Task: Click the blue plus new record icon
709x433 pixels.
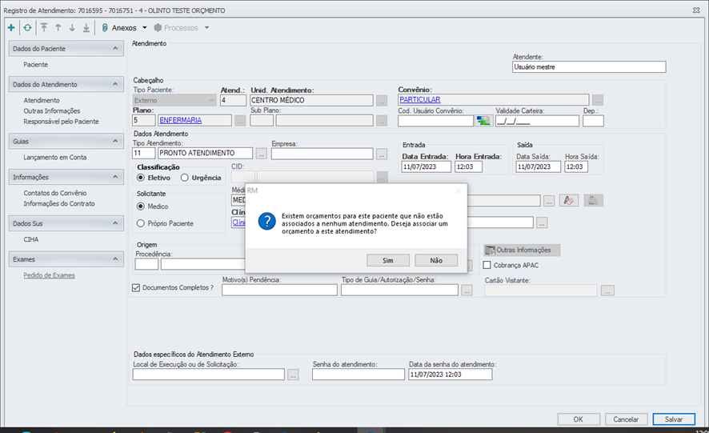Action: pos(11,28)
